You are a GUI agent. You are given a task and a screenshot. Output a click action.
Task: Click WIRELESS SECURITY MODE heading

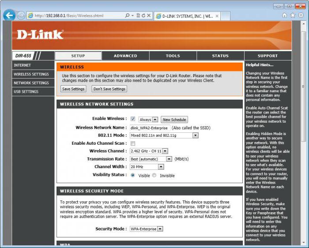click(x=92, y=191)
